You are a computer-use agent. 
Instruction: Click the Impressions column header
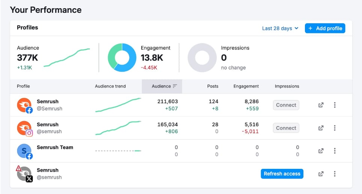(x=287, y=86)
